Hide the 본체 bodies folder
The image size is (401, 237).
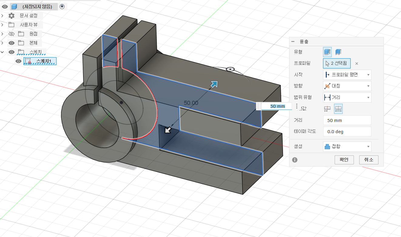tap(12, 43)
